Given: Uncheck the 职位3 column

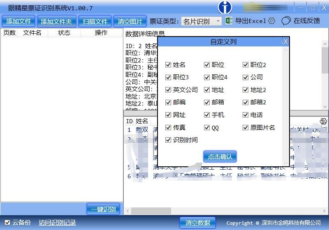Looking at the screenshot, I should click(x=168, y=77).
